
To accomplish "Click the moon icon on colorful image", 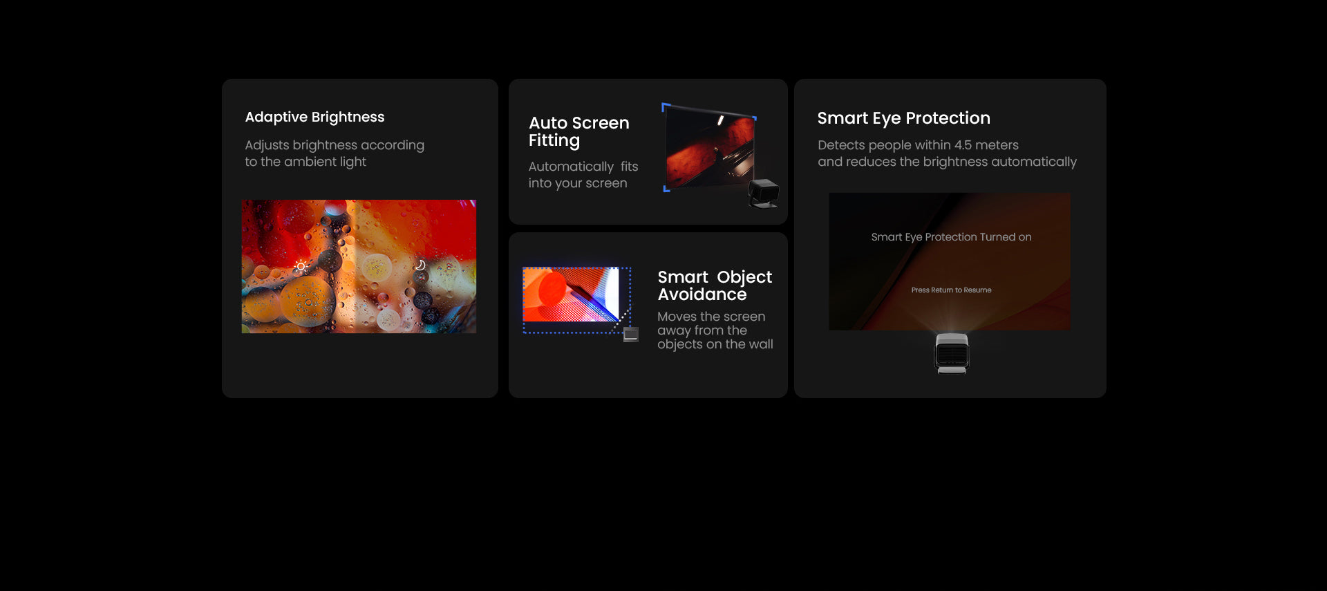I will click(x=420, y=265).
